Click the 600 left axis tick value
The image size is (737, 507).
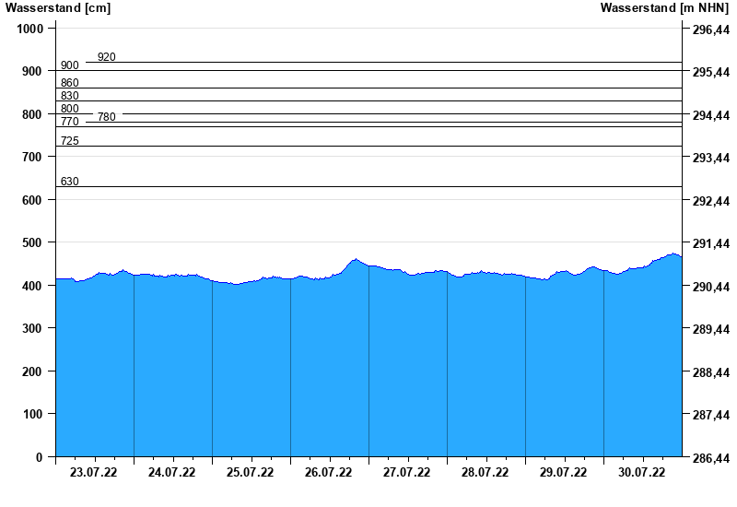click(x=32, y=200)
